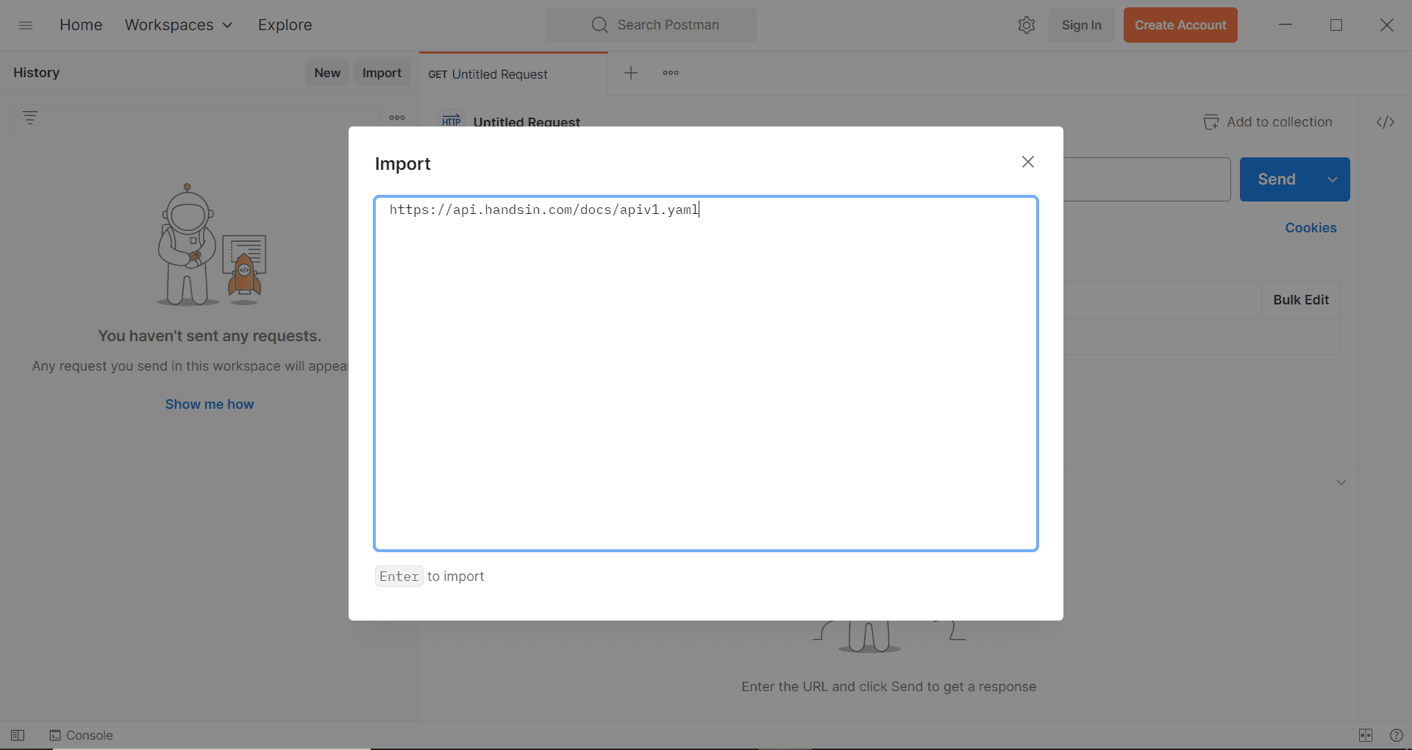Open the Send options dropdown arrow
Image resolution: width=1412 pixels, height=750 pixels.
coord(1333,179)
